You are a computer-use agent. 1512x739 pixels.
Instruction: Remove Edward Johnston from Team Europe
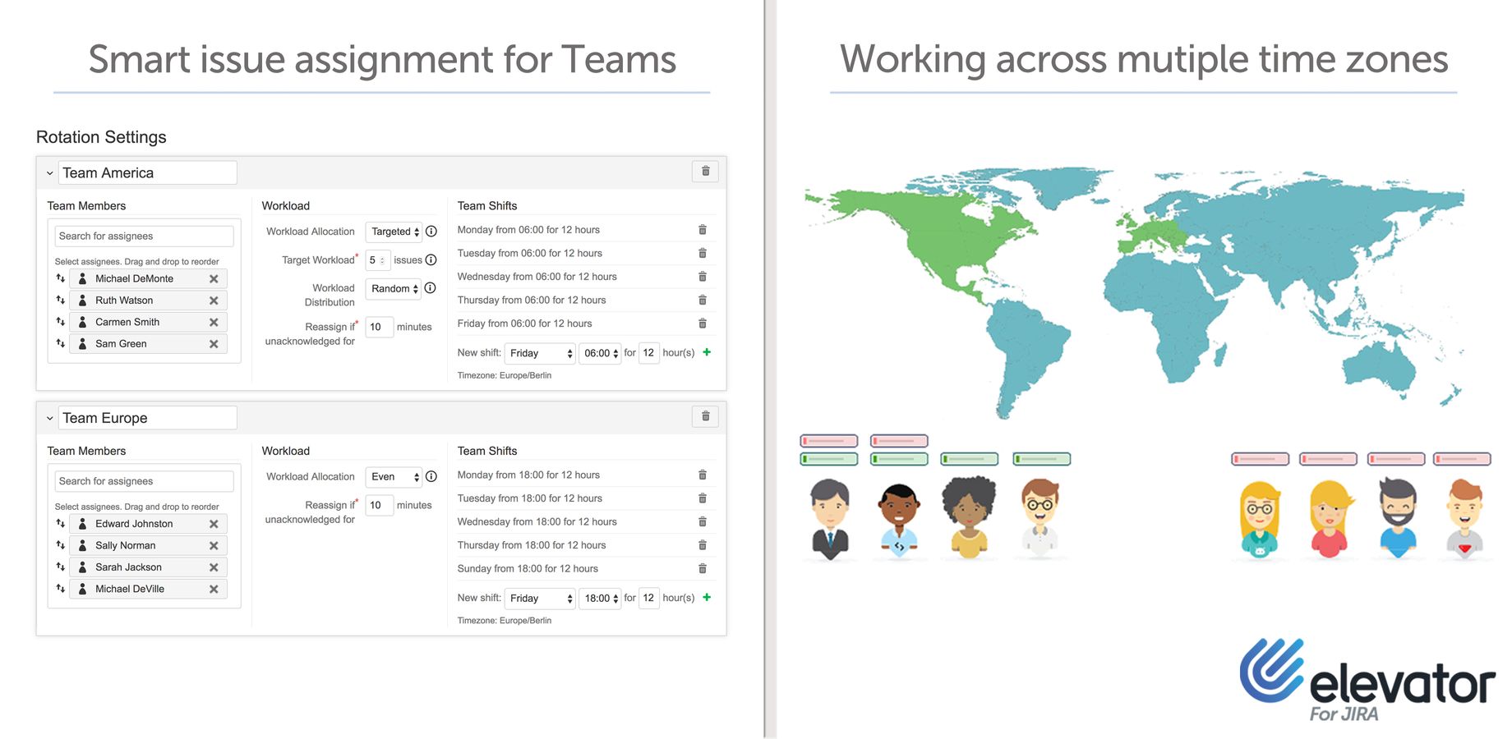click(x=214, y=524)
